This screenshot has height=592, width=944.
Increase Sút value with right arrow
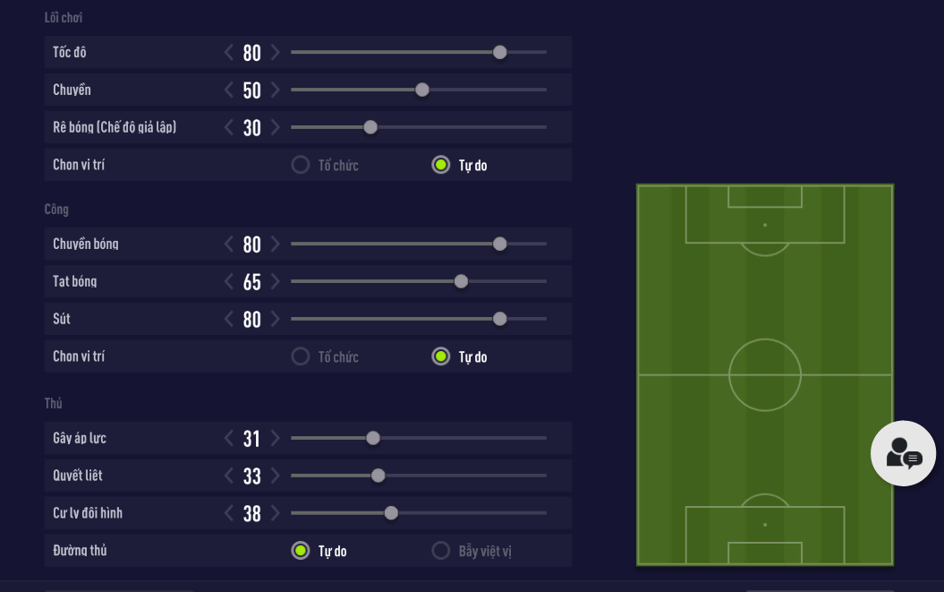pyautogui.click(x=276, y=320)
